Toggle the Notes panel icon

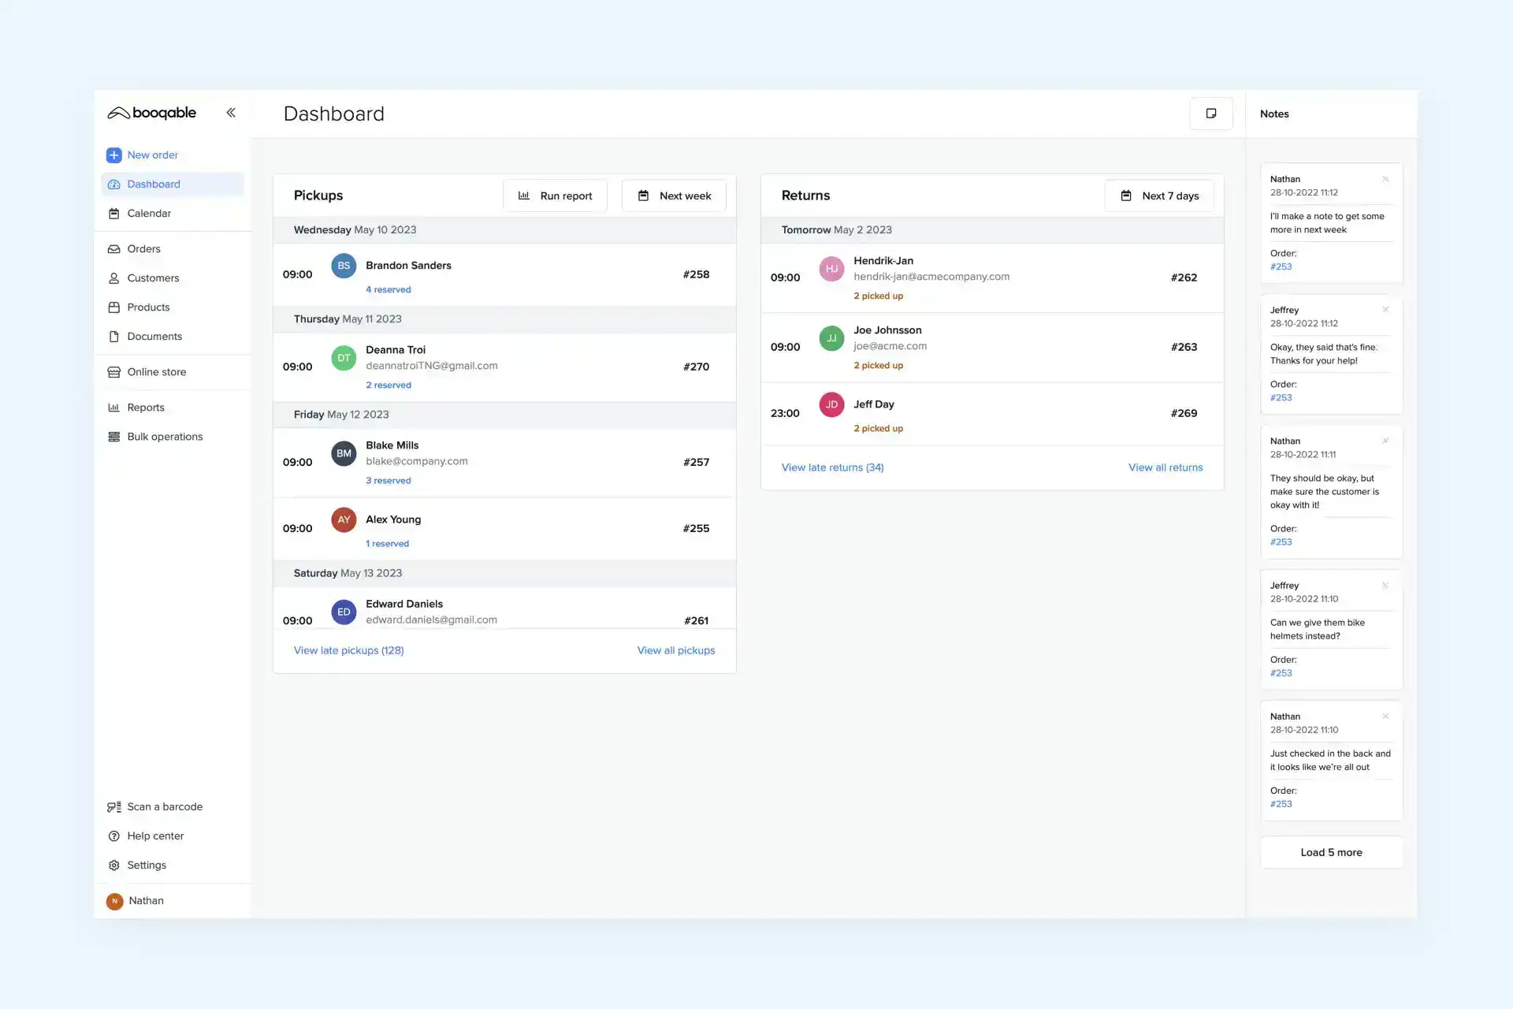coord(1211,113)
